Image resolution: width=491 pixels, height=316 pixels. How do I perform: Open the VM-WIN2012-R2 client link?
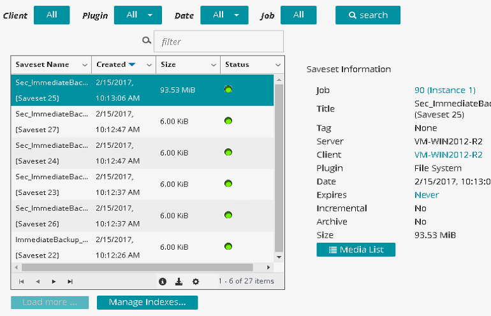[x=448, y=155]
